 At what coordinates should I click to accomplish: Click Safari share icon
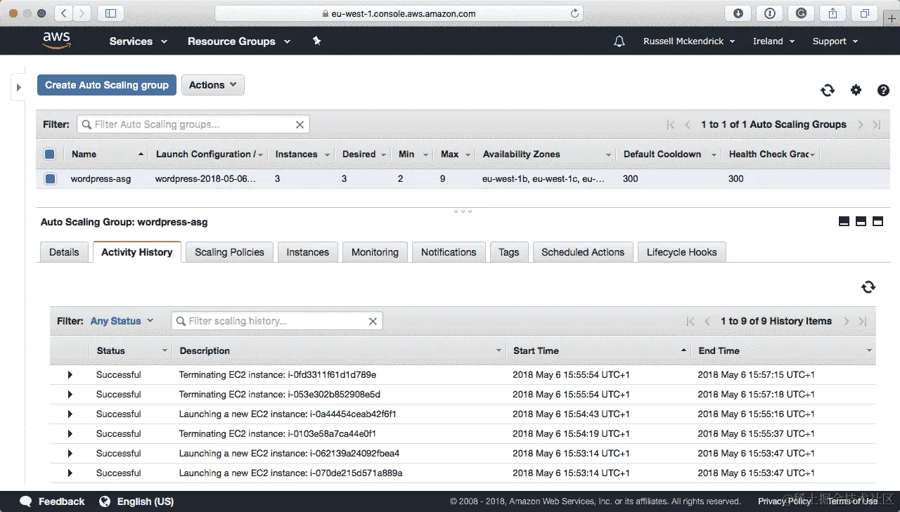(833, 13)
